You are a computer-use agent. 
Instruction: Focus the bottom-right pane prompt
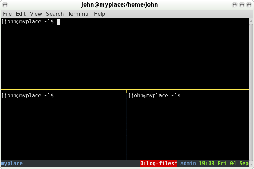154,96
